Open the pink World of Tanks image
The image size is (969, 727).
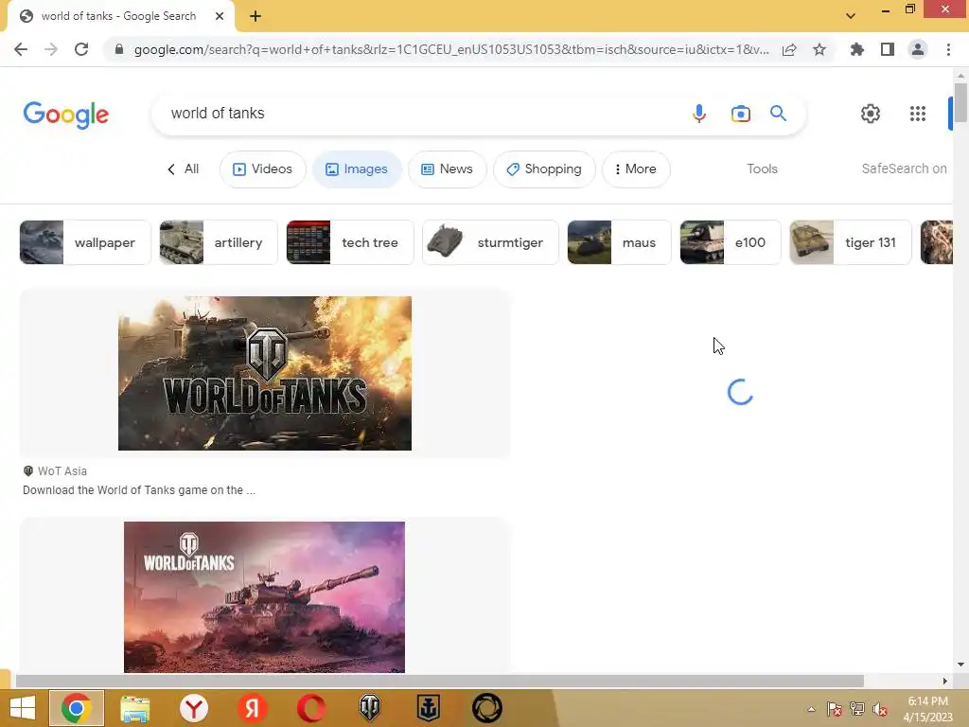pos(265,597)
